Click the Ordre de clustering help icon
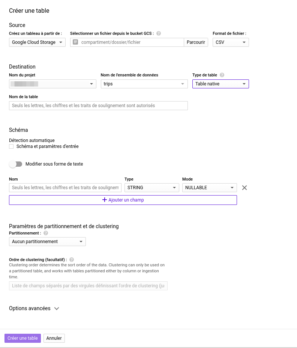 click(71, 259)
